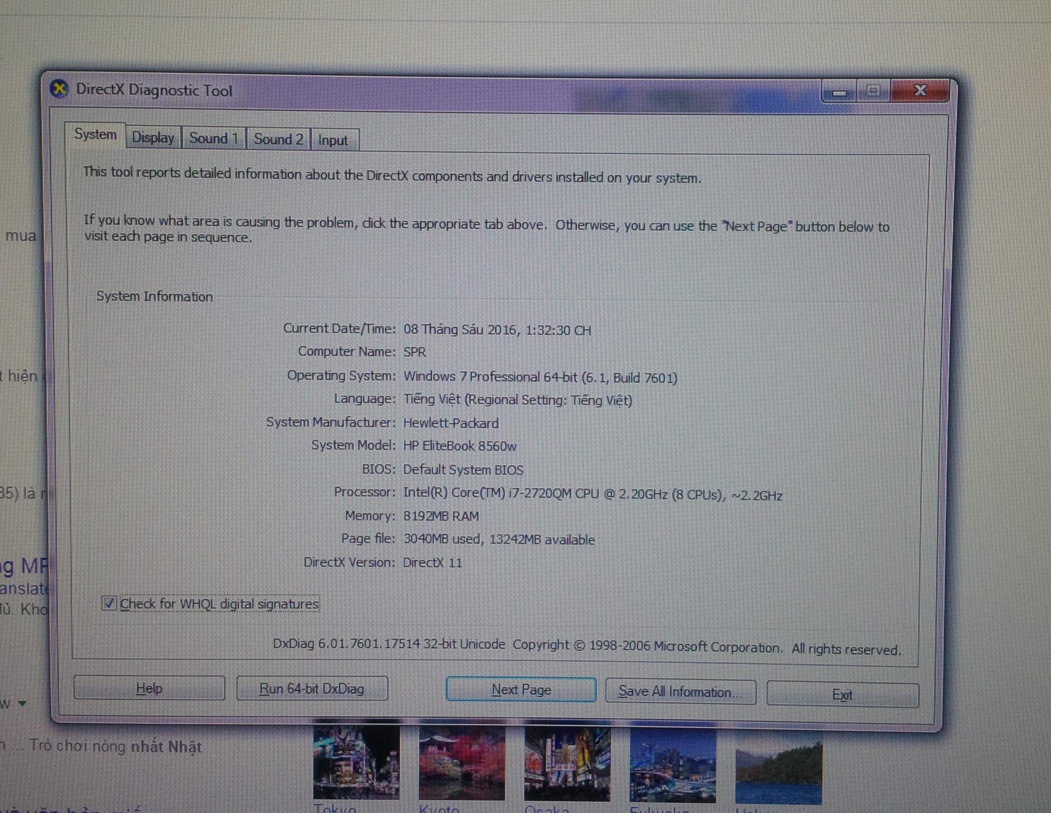Image resolution: width=1051 pixels, height=813 pixels.
Task: Open the Display tab
Action: click(153, 138)
